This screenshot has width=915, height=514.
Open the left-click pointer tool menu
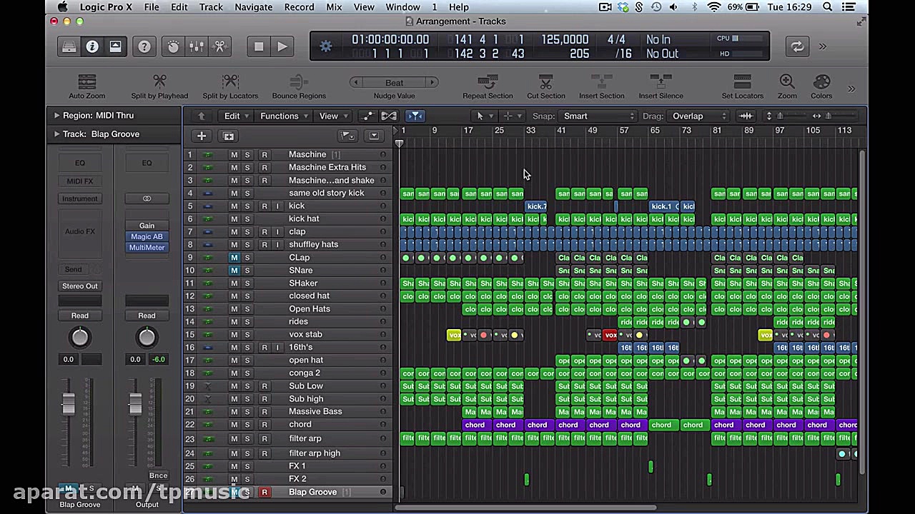pos(483,116)
